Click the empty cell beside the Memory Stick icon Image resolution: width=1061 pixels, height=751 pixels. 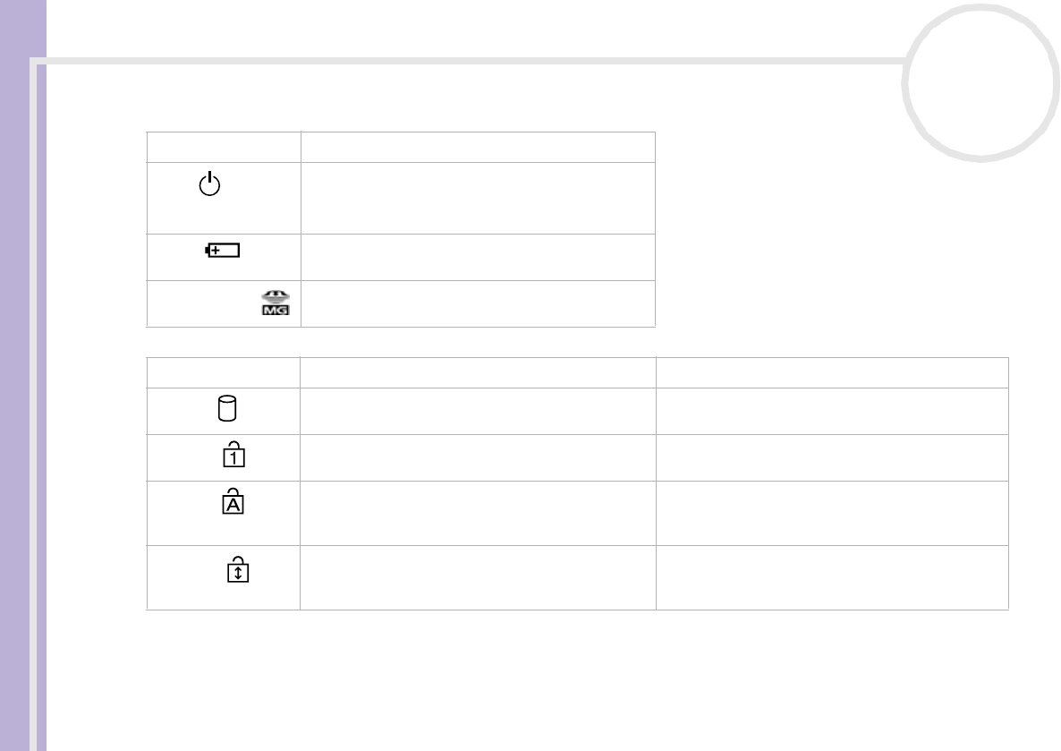pyautogui.click(x=478, y=303)
